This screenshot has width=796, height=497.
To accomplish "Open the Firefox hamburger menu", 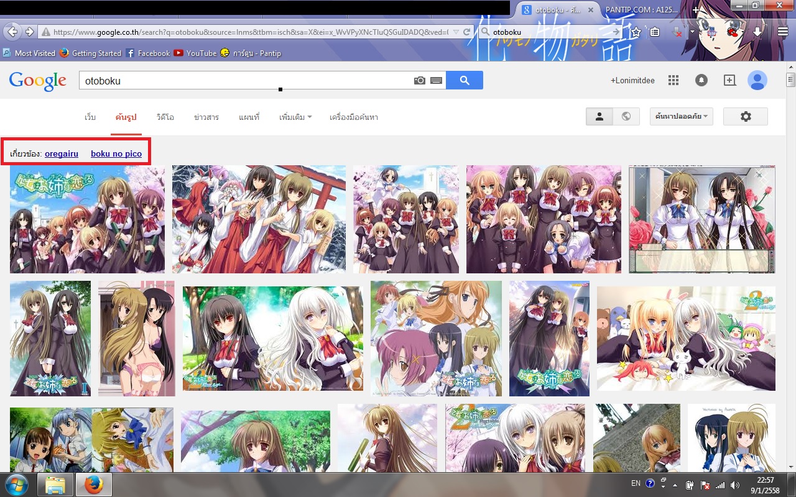I will coord(782,32).
